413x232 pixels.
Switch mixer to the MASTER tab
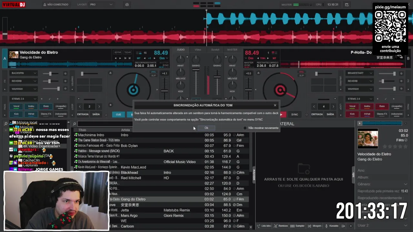tap(232, 50)
